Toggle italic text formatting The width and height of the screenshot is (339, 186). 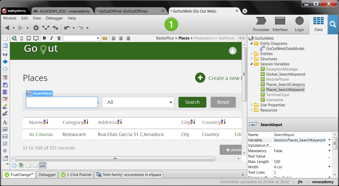[x=51, y=38]
